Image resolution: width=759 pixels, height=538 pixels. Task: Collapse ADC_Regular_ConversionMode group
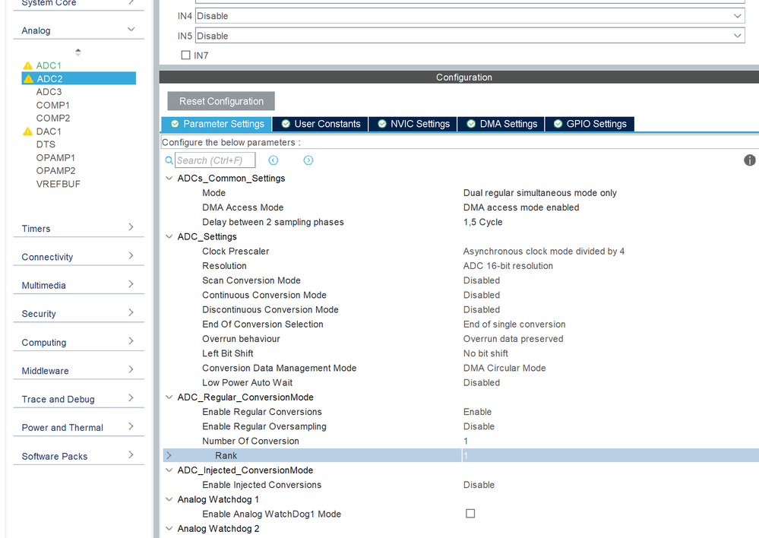coord(169,397)
